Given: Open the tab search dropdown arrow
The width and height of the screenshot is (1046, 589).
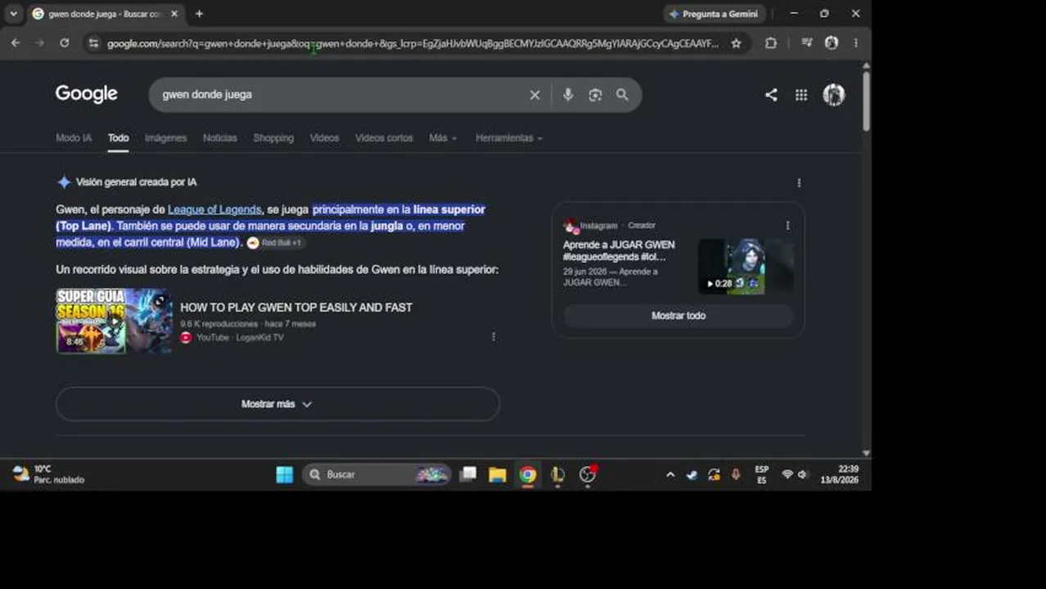Looking at the screenshot, I should click(x=13, y=14).
